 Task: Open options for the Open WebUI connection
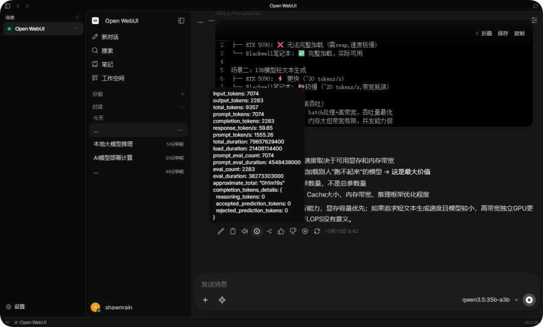pos(76,28)
